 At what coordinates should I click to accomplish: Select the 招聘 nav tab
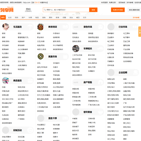pyautogui.click(x=64, y=18)
